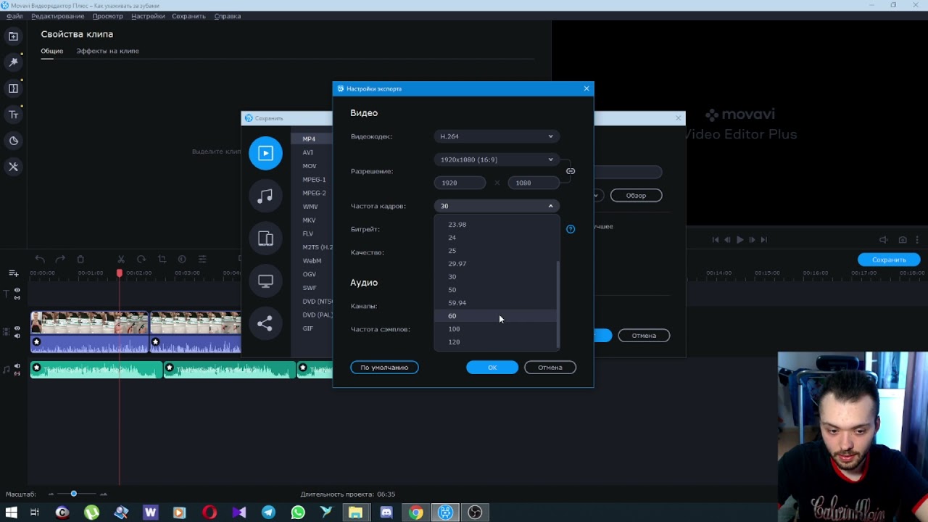Open the filters magic wand sidebar icon
Viewport: 928px width, 522px height.
(x=13, y=62)
